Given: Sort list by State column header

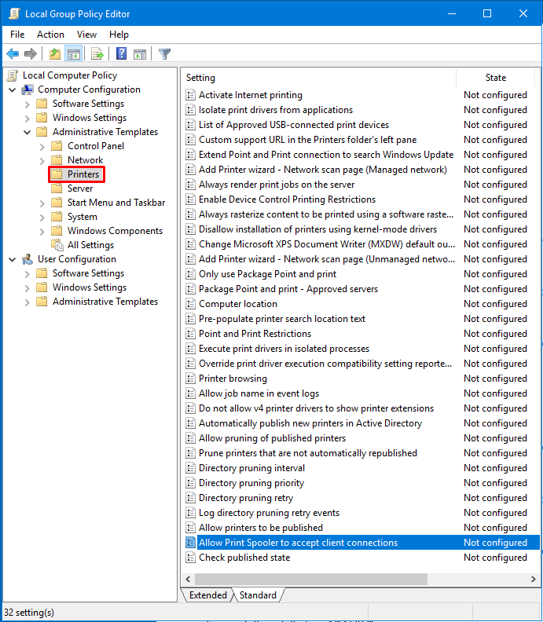Looking at the screenshot, I should (x=495, y=78).
